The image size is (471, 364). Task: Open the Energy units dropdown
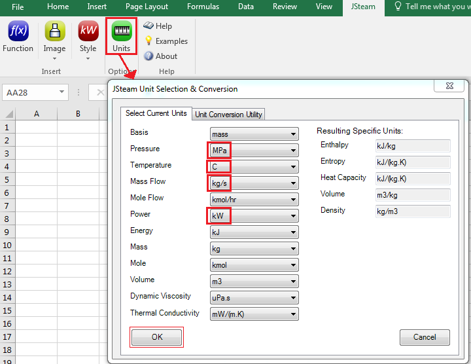coord(254,232)
